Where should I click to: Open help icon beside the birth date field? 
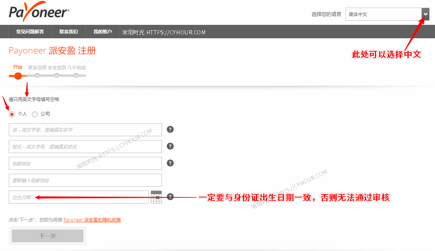tap(170, 197)
